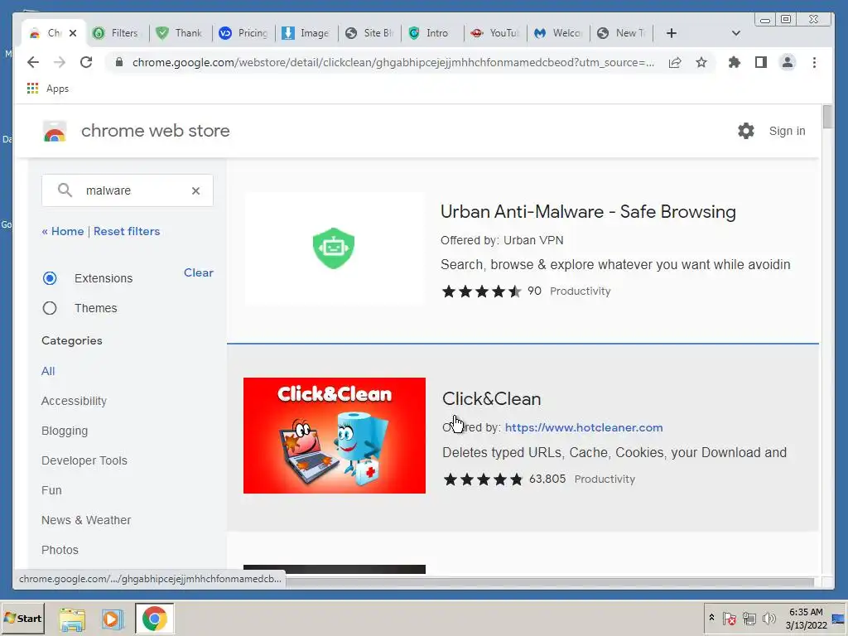Switch to the Site Bl tab

[x=369, y=33]
